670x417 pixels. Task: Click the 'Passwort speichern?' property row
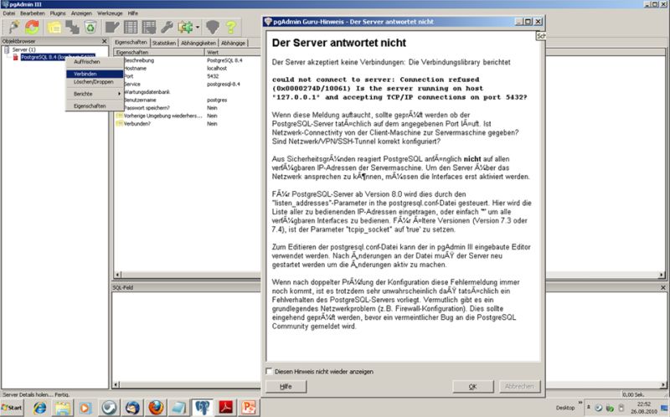[x=187, y=108]
